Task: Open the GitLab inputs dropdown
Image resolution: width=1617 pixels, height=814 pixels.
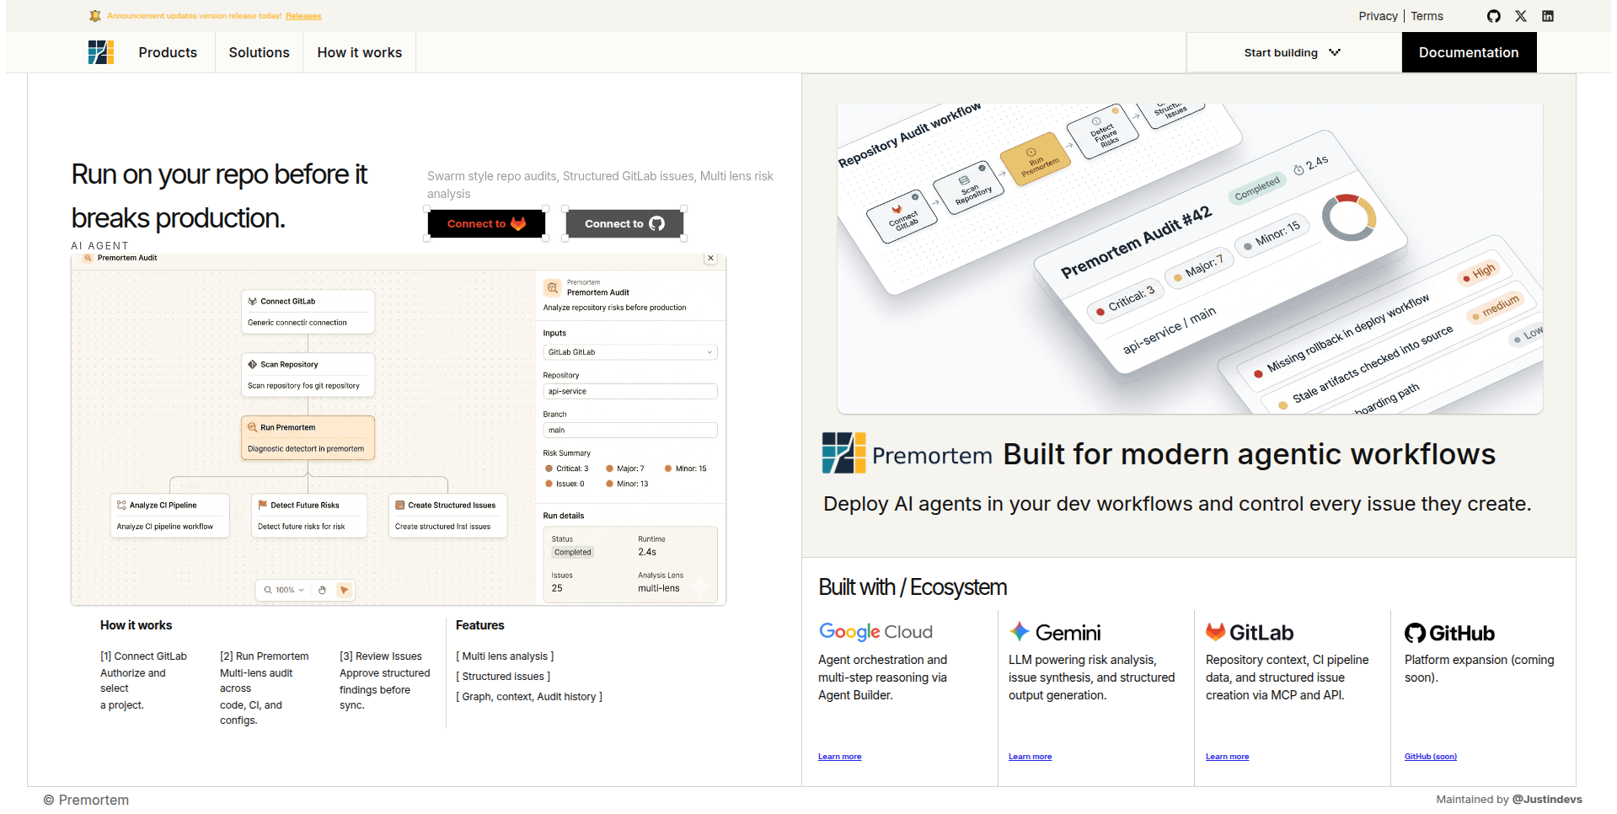Action: (x=630, y=352)
